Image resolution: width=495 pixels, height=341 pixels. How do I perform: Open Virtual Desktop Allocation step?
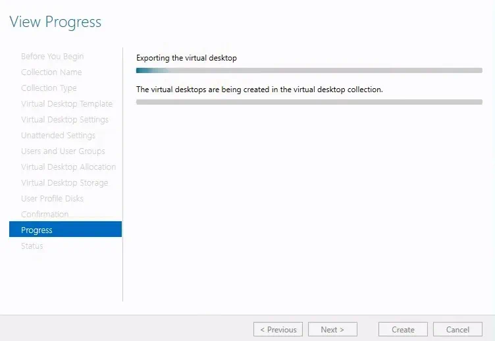coord(68,167)
